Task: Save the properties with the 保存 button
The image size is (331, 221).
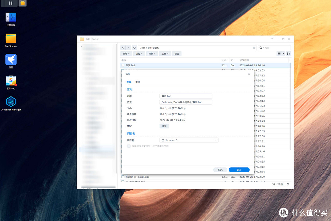Action: 239,169
